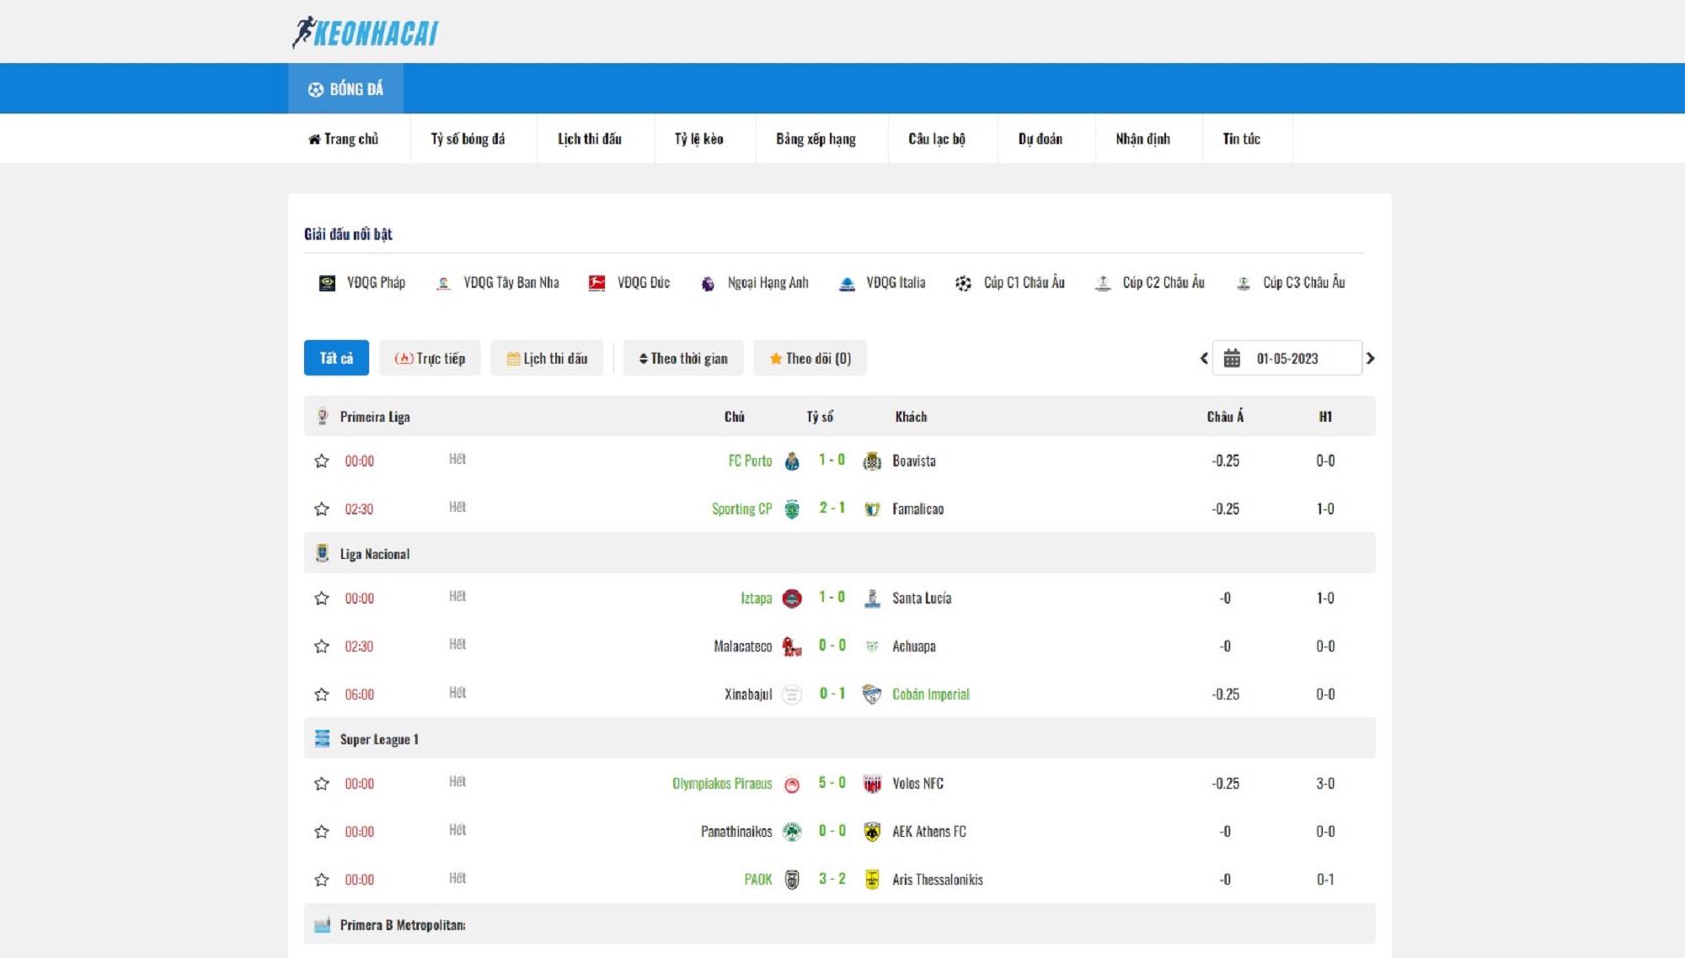The height and width of the screenshot is (958, 1685).
Task: Open the Tỷ lệ kèo menu
Action: click(698, 139)
